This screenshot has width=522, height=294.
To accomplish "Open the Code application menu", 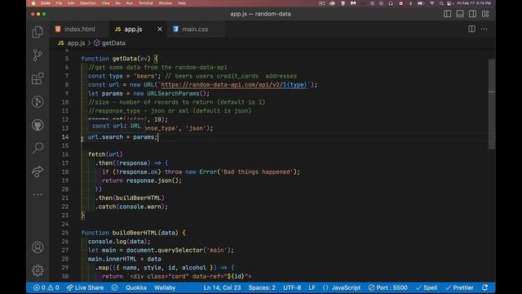I will pyautogui.click(x=46, y=3).
